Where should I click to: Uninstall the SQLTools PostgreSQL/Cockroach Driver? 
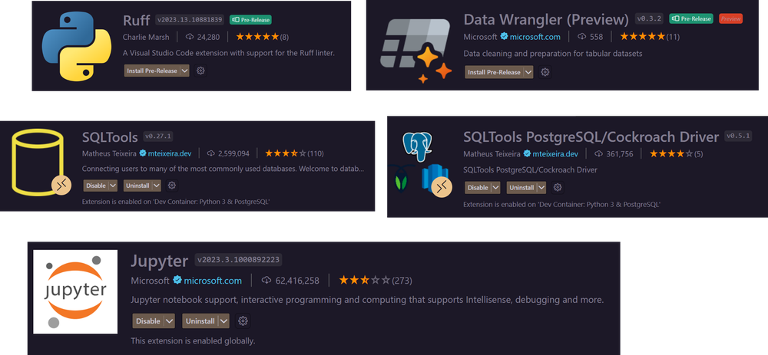[521, 187]
